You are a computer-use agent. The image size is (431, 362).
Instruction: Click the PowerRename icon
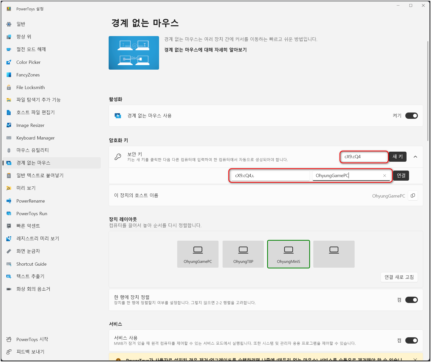click(9, 201)
